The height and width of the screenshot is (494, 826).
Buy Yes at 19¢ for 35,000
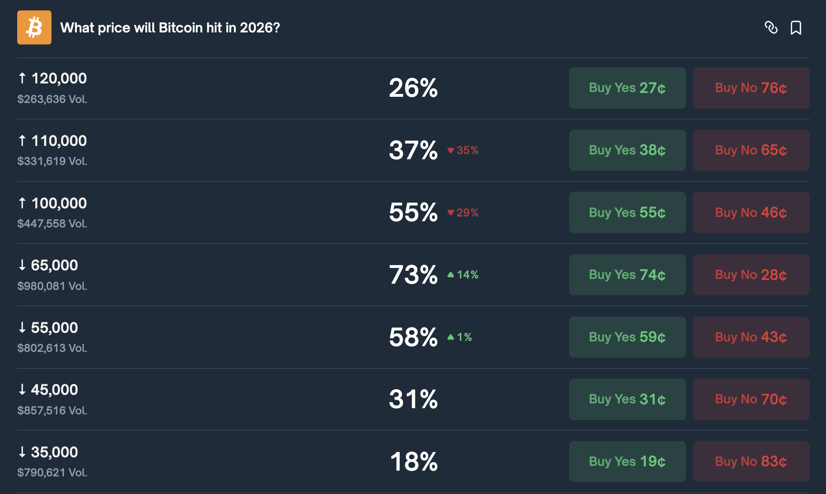(627, 462)
